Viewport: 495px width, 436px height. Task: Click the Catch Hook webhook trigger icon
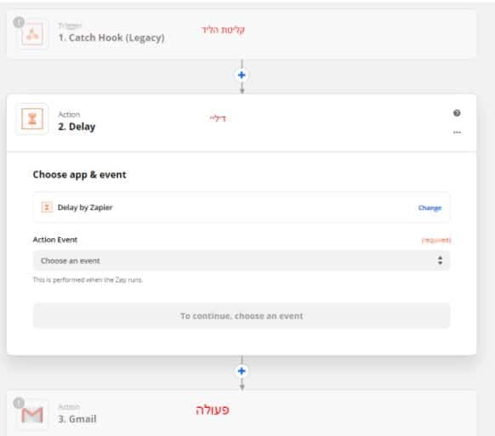pyautogui.click(x=32, y=34)
